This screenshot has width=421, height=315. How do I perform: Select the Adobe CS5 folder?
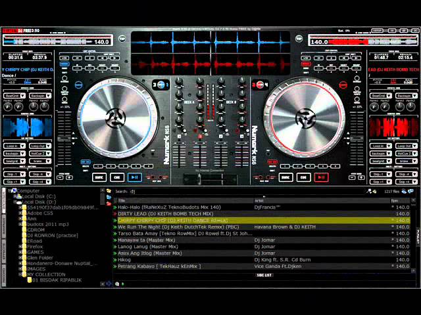[39, 213]
